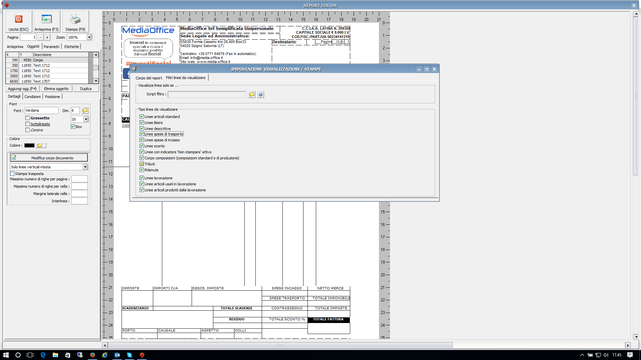
Task: Click volume speaker tray icon
Action: [606, 355]
